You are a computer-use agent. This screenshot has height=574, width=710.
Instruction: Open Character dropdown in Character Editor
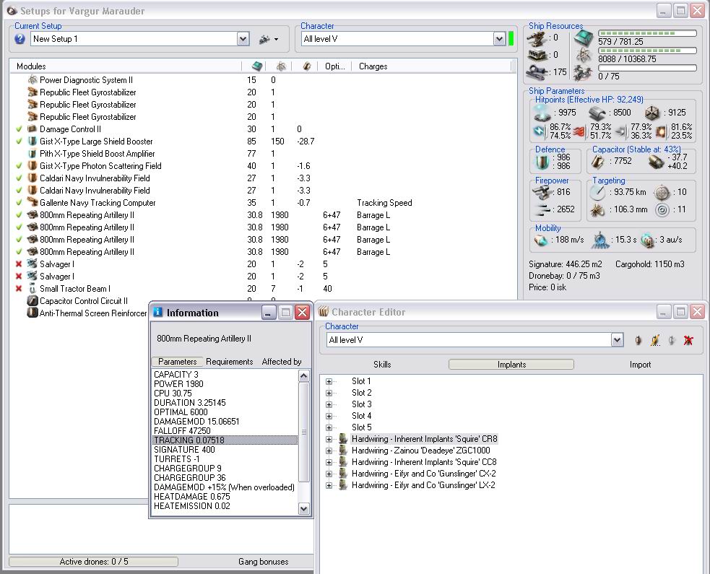point(616,340)
